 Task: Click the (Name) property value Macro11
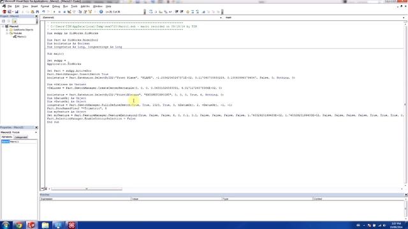pos(23,142)
